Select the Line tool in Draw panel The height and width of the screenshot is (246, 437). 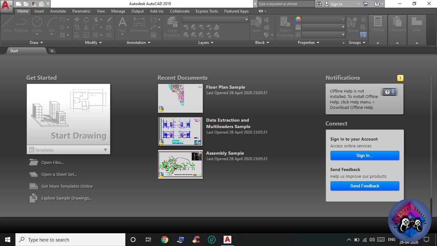coord(7,25)
